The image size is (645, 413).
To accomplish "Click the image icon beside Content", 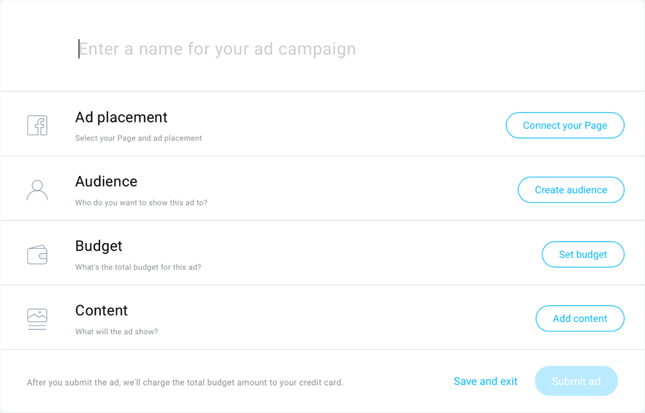I will click(37, 319).
